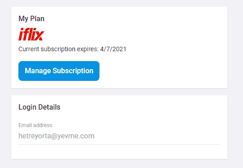
Task: Click the hetreyorta part of the email
Action: [35, 136]
